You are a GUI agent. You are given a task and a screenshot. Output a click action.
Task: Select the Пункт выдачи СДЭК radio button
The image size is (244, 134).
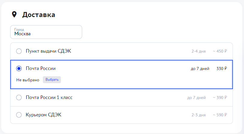[19, 51]
